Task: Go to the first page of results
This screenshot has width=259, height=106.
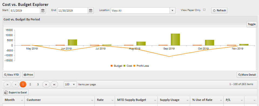Action: click(7, 84)
